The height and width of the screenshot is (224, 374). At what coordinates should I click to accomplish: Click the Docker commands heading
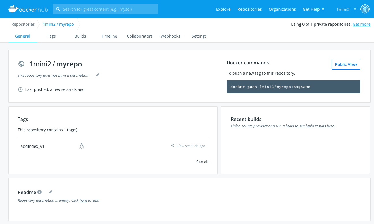[x=248, y=63]
